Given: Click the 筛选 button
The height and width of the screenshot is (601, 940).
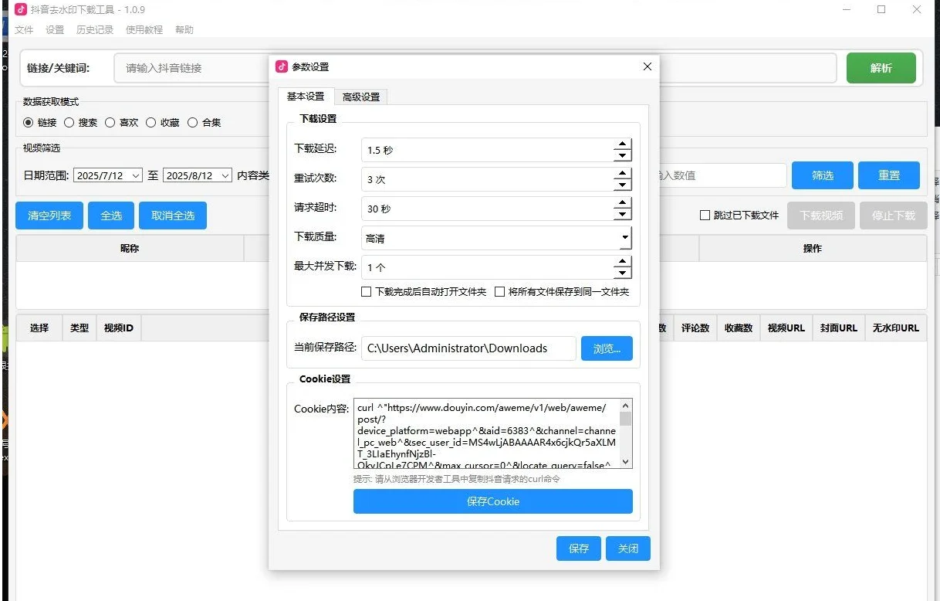Looking at the screenshot, I should [823, 175].
